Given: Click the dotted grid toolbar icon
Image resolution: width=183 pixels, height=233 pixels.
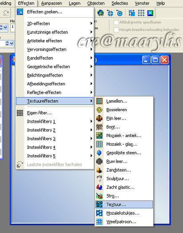Looking at the screenshot, I should tap(141, 13).
